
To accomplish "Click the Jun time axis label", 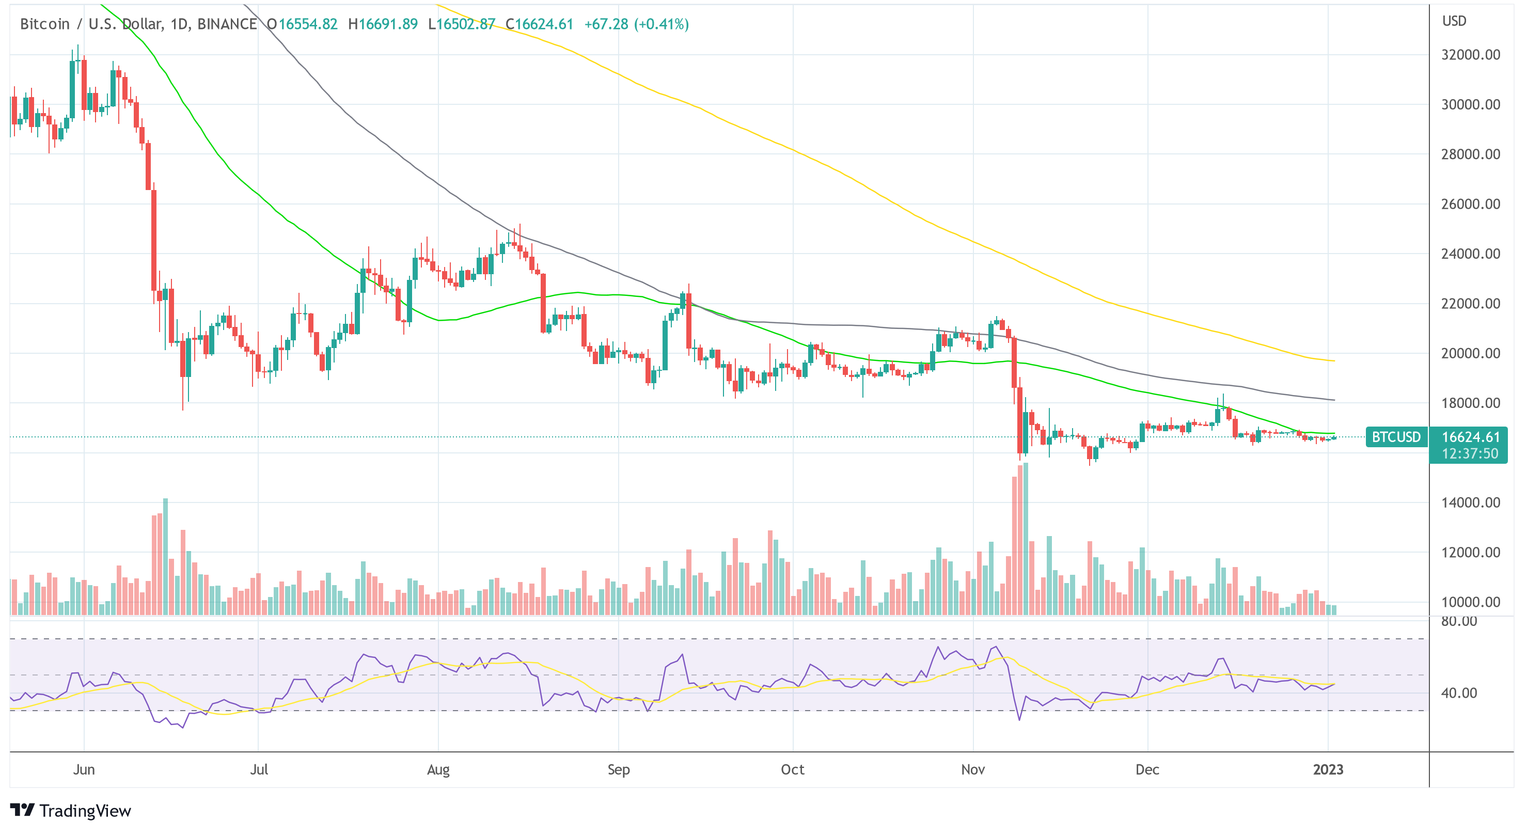I will point(84,769).
